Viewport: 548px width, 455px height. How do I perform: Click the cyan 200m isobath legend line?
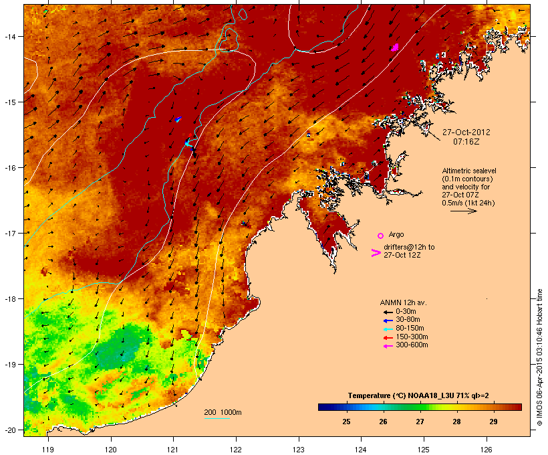click(x=217, y=418)
